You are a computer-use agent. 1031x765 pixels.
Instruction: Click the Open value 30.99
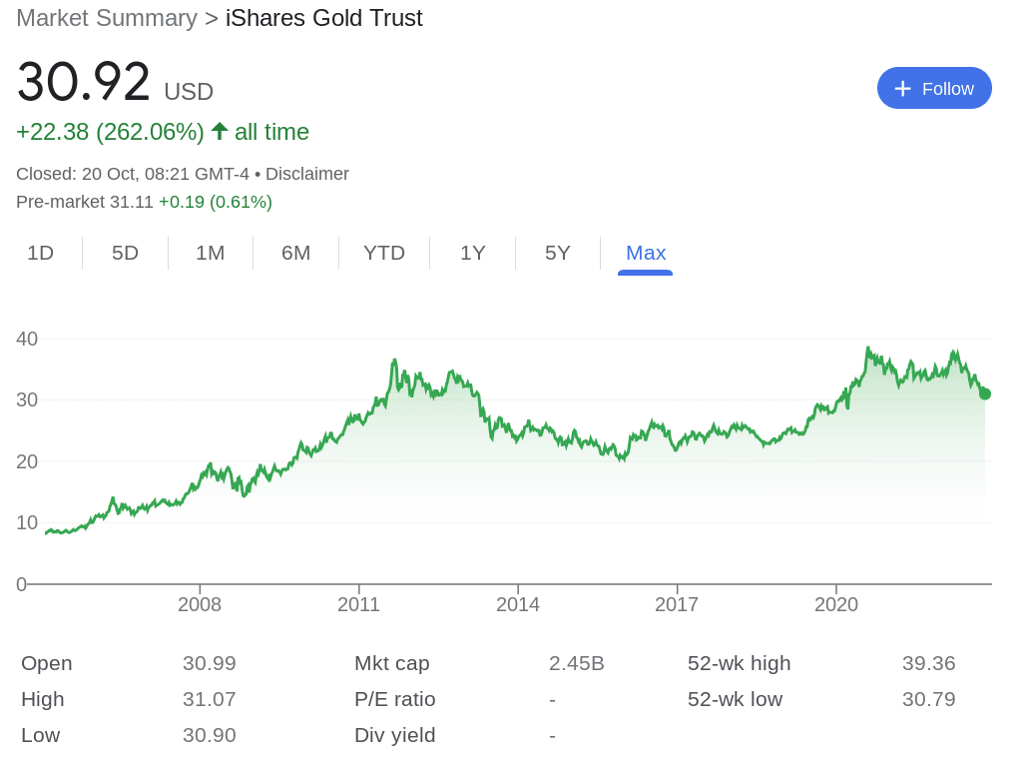[x=209, y=663]
